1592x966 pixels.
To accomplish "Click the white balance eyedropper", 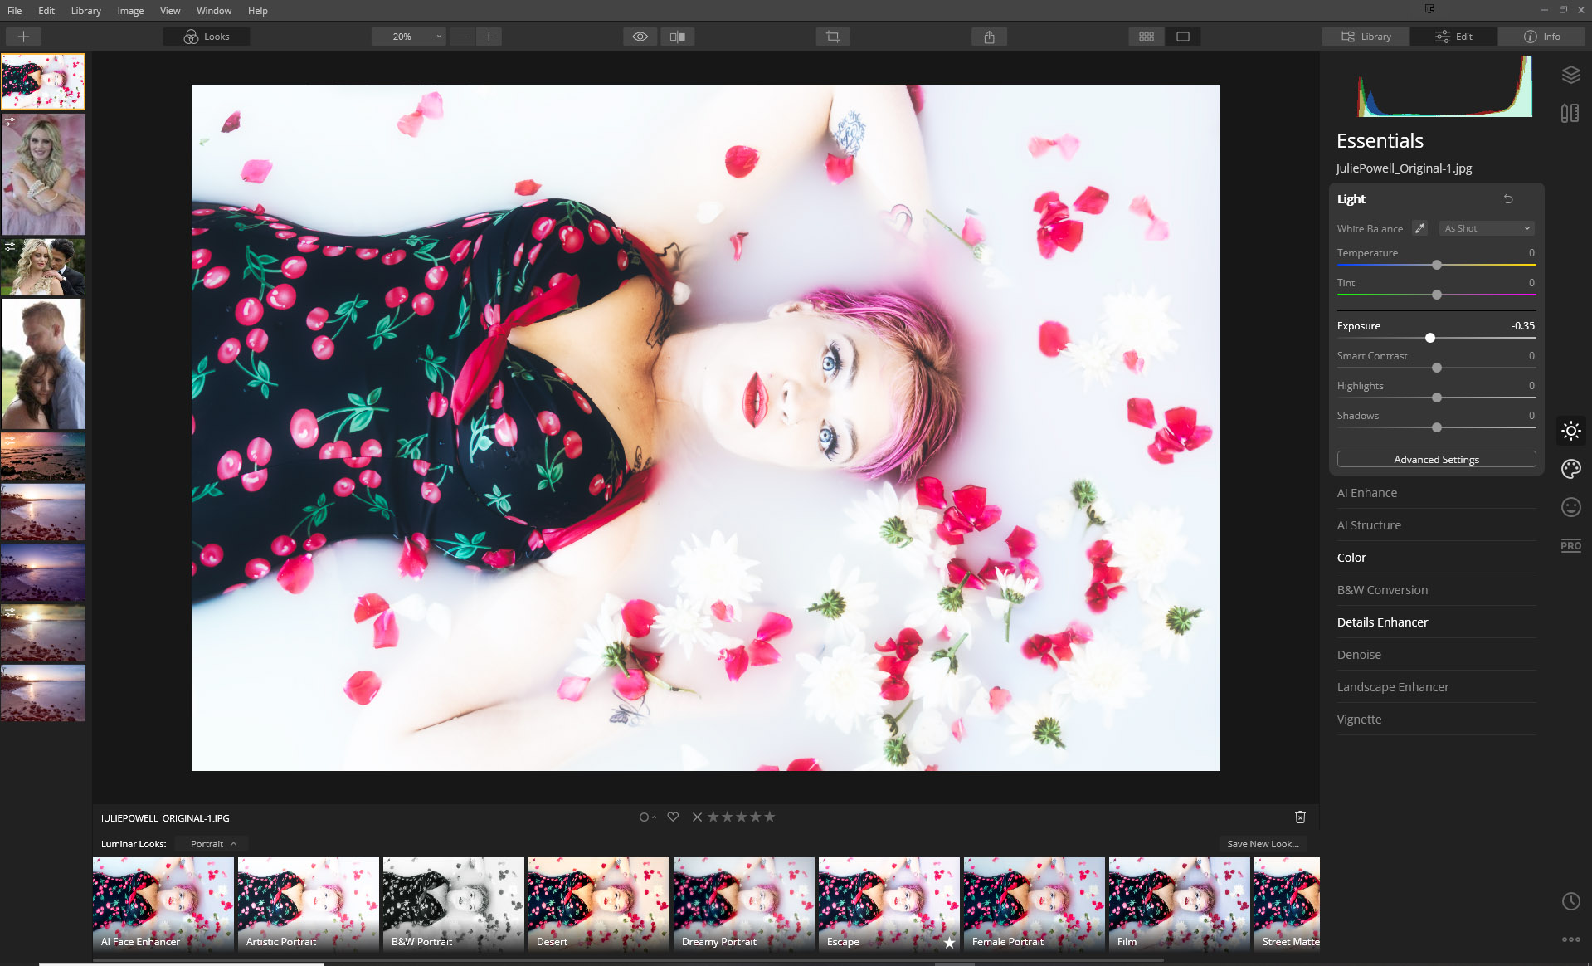I will click(1420, 228).
